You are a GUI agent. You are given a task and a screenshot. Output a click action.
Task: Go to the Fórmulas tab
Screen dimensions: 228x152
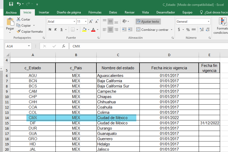pyautogui.click(x=95, y=12)
